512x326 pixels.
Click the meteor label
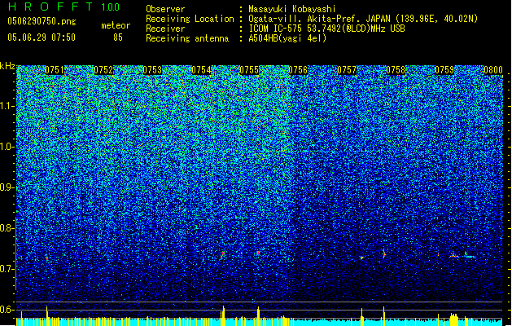(x=116, y=25)
